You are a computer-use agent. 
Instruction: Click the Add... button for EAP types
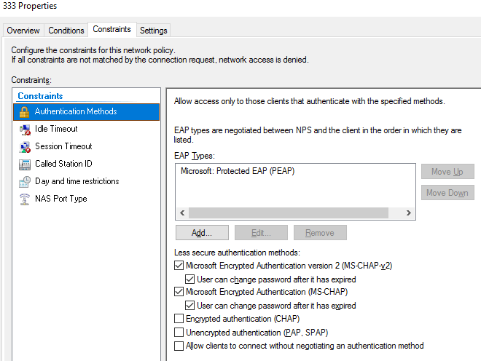(x=202, y=233)
